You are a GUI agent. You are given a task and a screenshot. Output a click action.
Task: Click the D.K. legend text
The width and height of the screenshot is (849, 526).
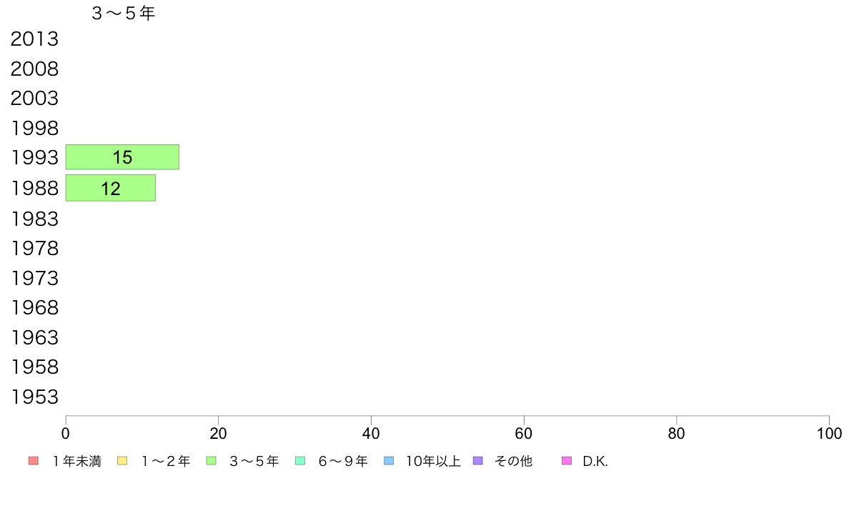595,461
